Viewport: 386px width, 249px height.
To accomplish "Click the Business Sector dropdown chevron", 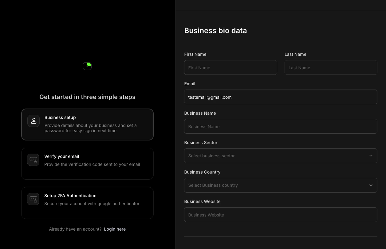I will [x=371, y=155].
